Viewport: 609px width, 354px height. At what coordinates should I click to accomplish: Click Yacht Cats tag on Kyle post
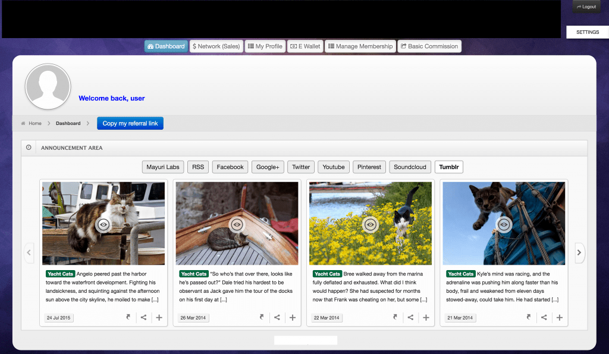[x=461, y=274]
